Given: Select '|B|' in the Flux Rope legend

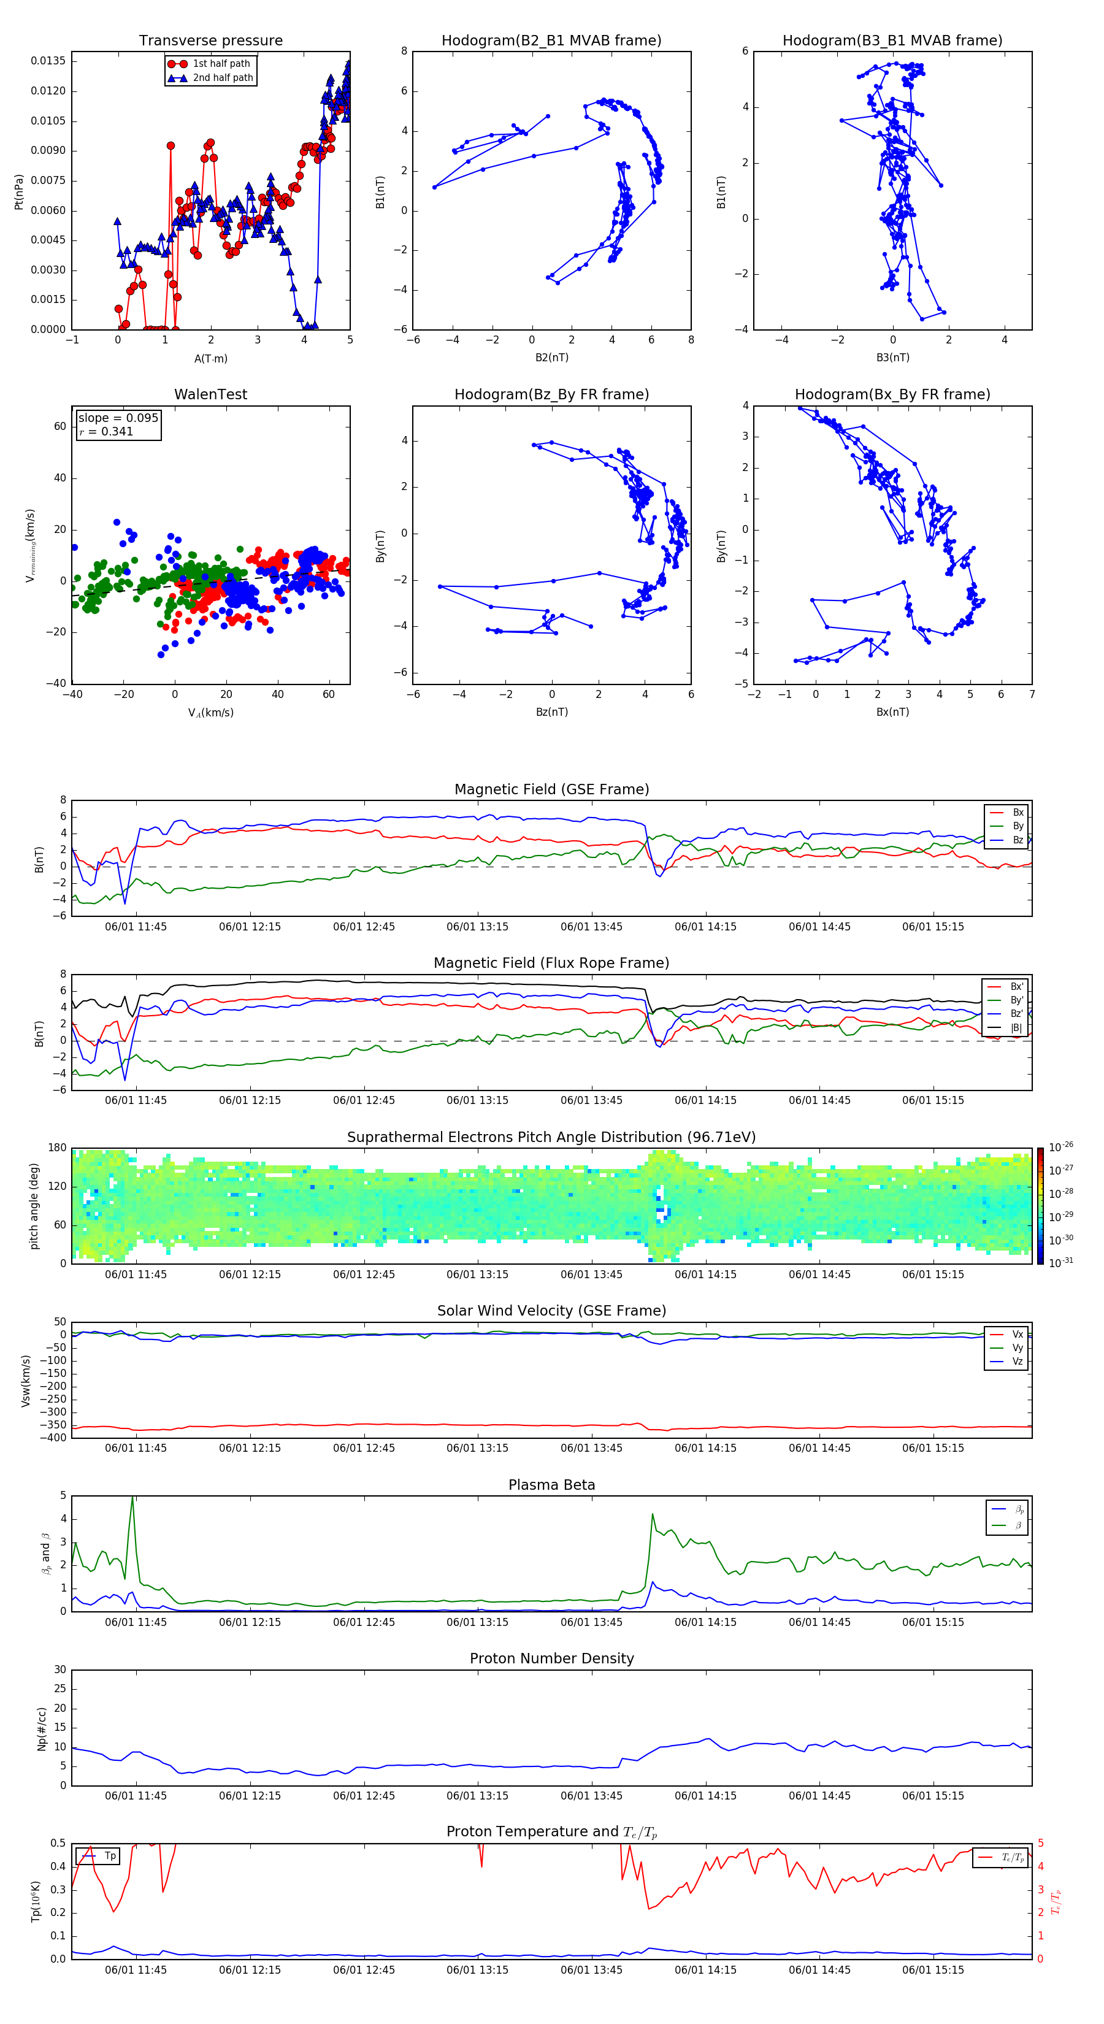Looking at the screenshot, I should click(x=1005, y=1028).
